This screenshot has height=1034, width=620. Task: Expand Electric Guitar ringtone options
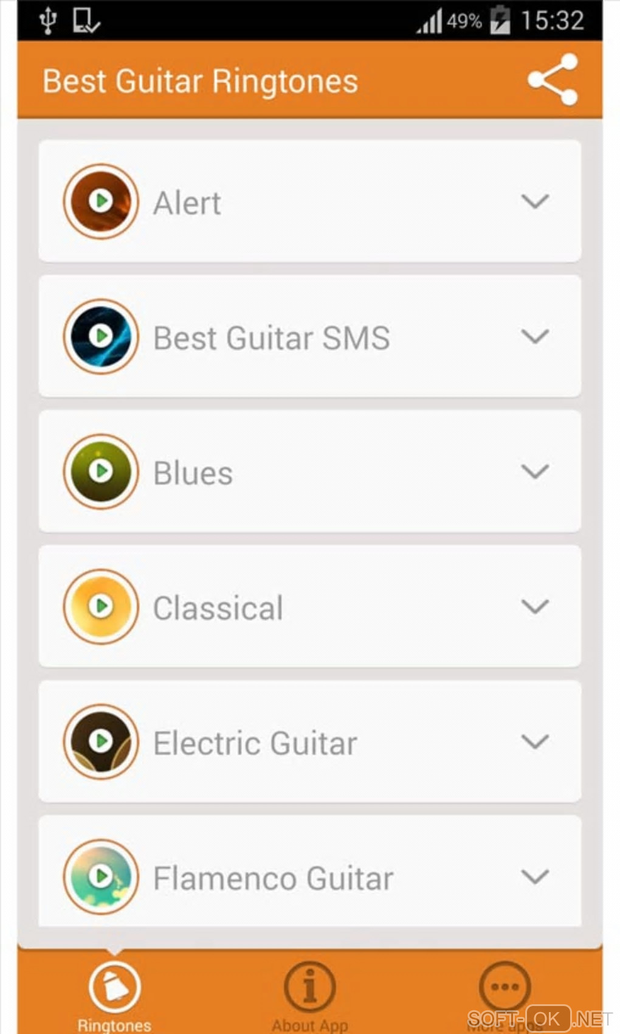tap(535, 741)
